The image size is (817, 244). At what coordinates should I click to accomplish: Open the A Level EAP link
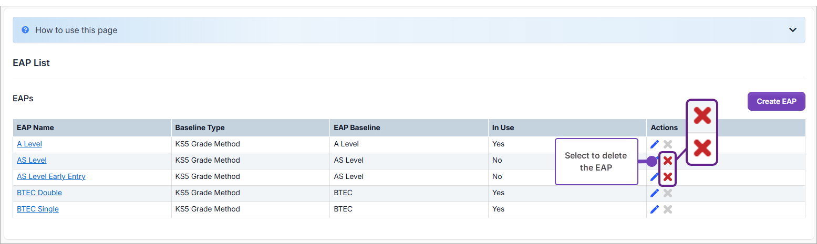click(x=29, y=144)
